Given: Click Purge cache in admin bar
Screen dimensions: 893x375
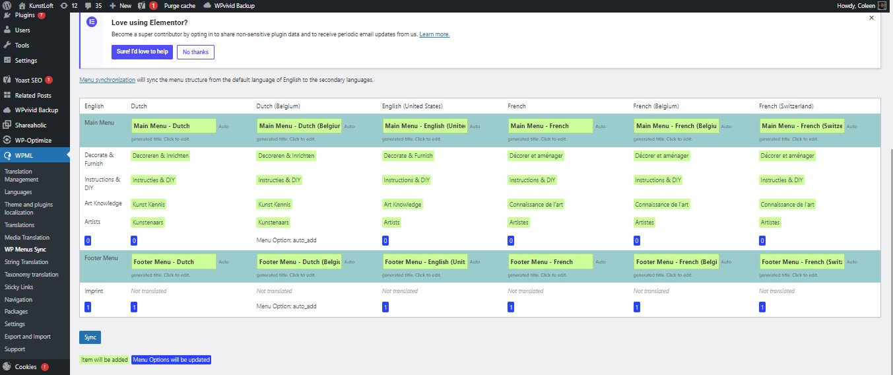Looking at the screenshot, I should (180, 5).
